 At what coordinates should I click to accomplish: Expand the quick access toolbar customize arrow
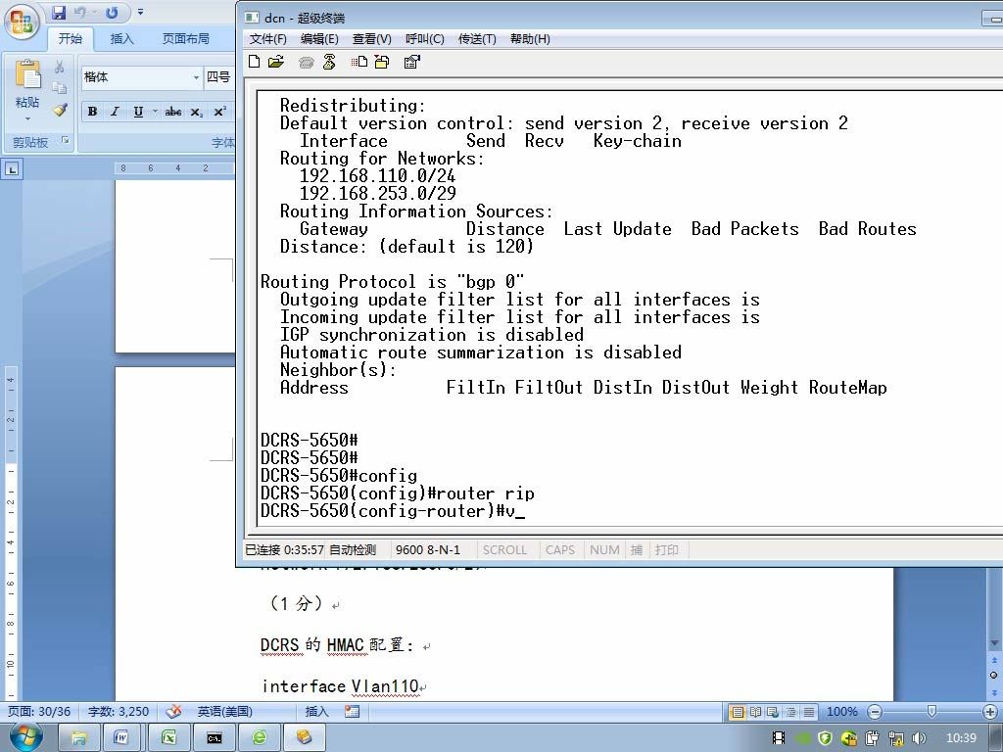click(x=140, y=12)
